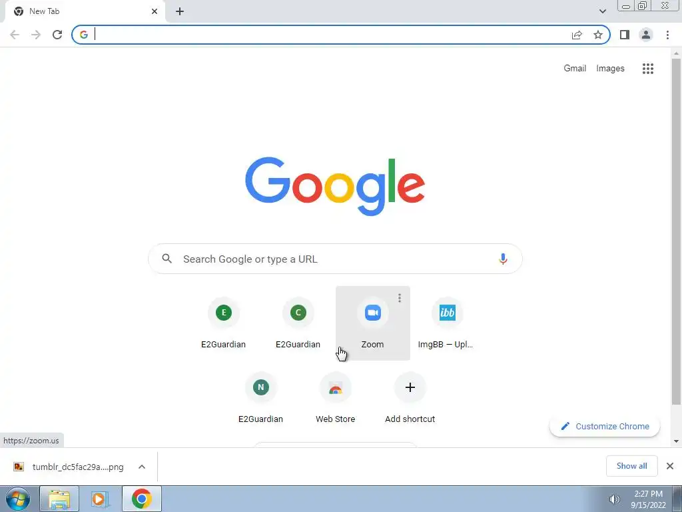Share this page using the share icon

pos(577,35)
